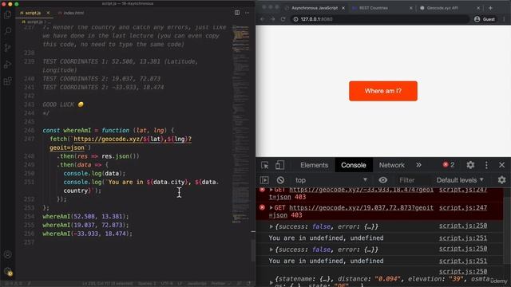Expand the GET 19.037,72.873 error entry

click(271, 207)
